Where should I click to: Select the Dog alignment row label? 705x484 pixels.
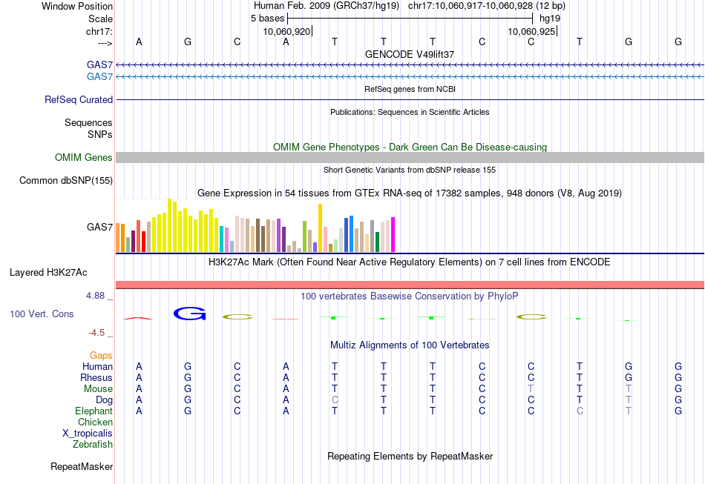coord(105,400)
